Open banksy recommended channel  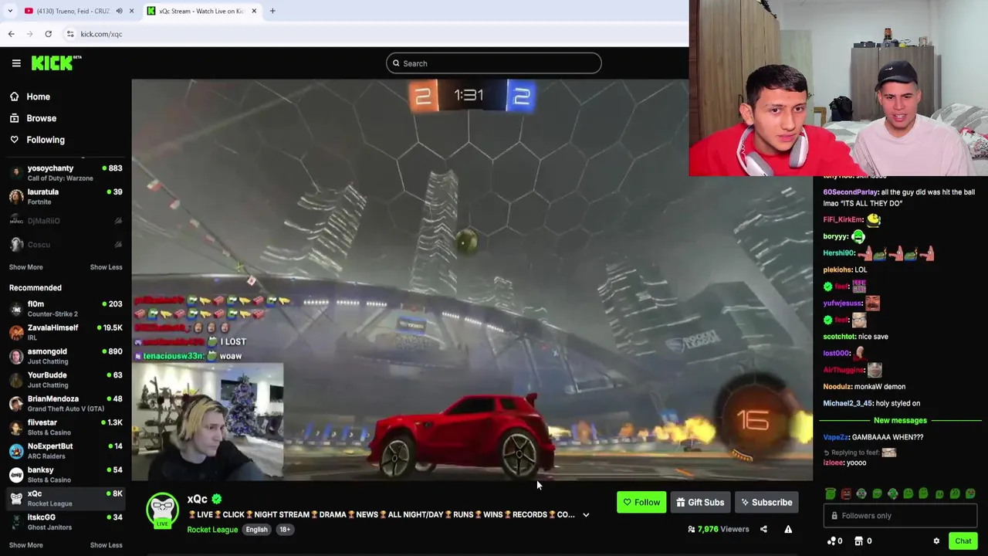(x=66, y=475)
